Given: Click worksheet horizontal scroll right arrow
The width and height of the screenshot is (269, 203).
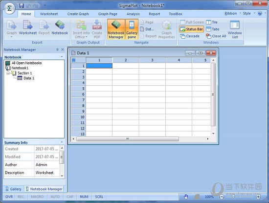Looking at the screenshot, I should point(208,139).
